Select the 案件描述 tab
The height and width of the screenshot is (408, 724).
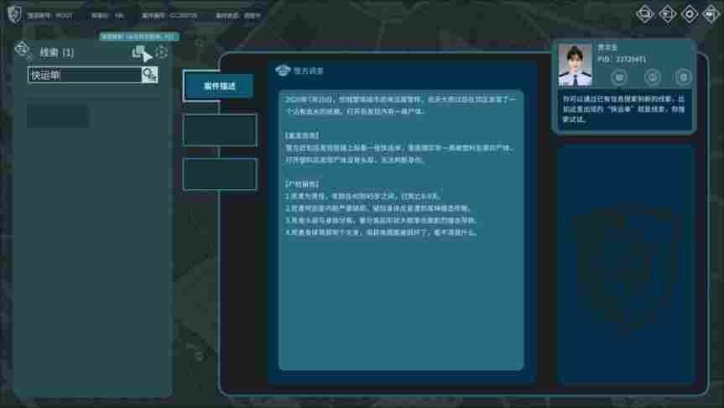click(x=219, y=86)
